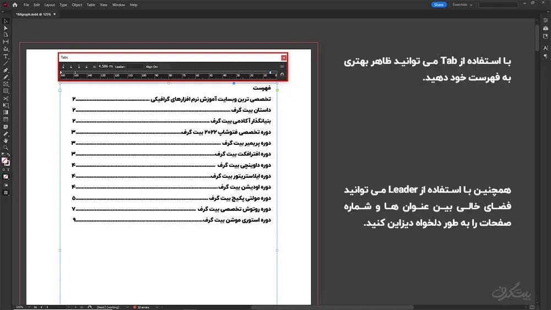Image resolution: width=551 pixels, height=310 pixels.
Task: Open the preflight profile dropdown
Action: (x=127, y=307)
